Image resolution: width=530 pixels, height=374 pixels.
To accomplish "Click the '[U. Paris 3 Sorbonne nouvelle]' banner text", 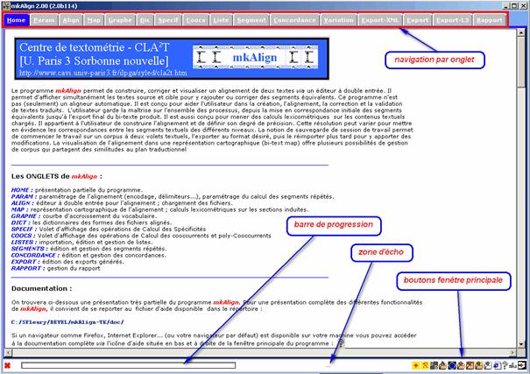I will 94,60.
